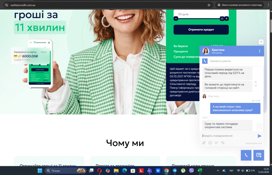Click the taskbar Пошук search box
Screen dimensions: 272x175
(x=66, y=171)
